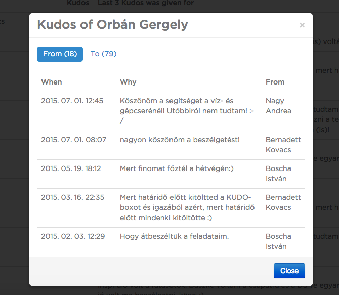Click Bernadett Kovacs in the 08:07 row

283,145
